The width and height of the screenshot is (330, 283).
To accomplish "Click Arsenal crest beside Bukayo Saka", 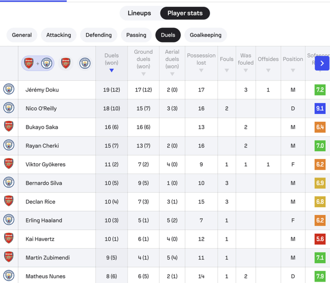I will tap(9, 126).
